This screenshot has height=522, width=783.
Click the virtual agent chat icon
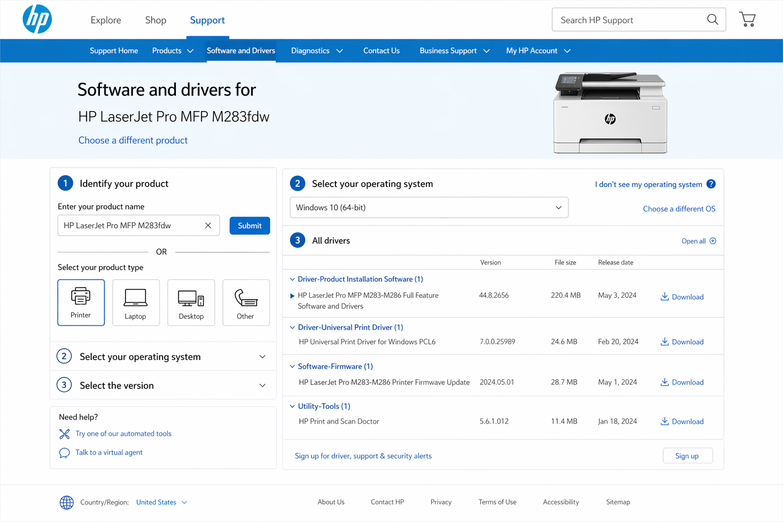point(64,453)
